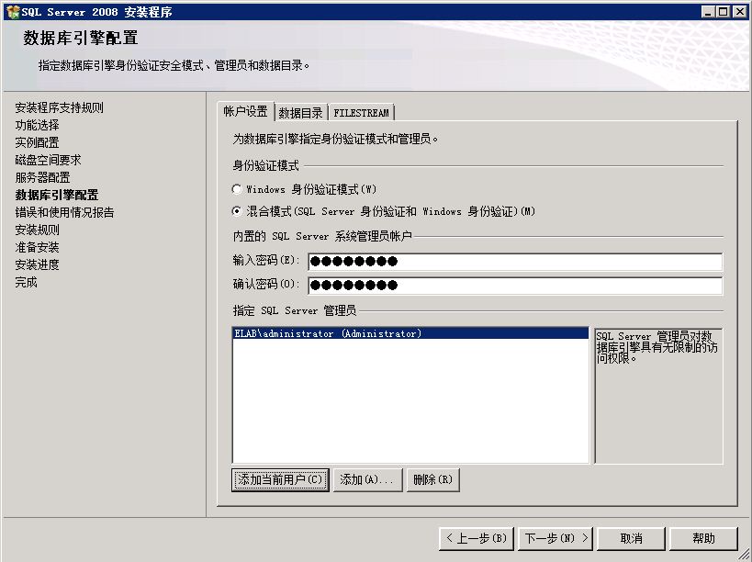Open help with 帮助 button
Screen dimensions: 752x562
click(x=703, y=538)
